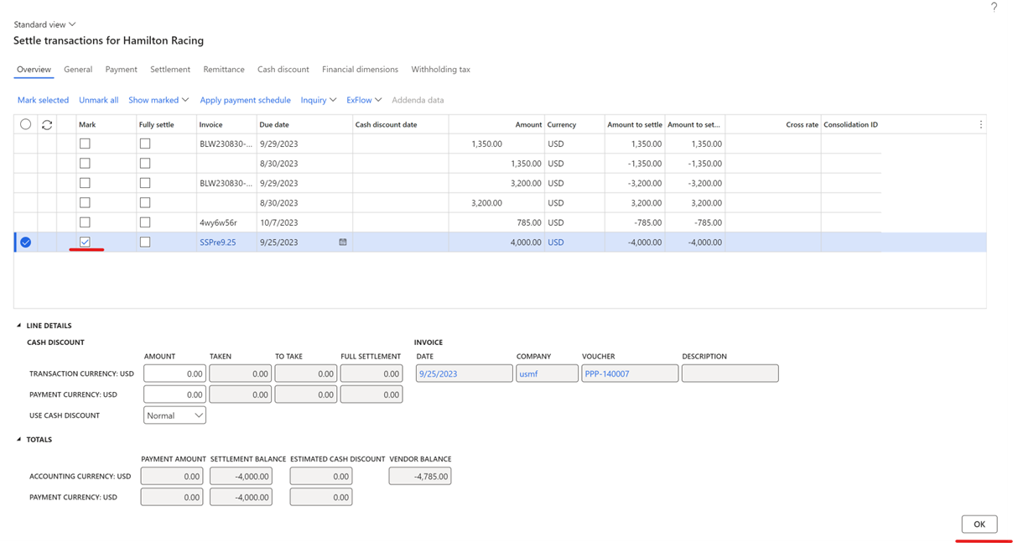Click the help question mark icon
The height and width of the screenshot is (543, 1013).
click(994, 7)
